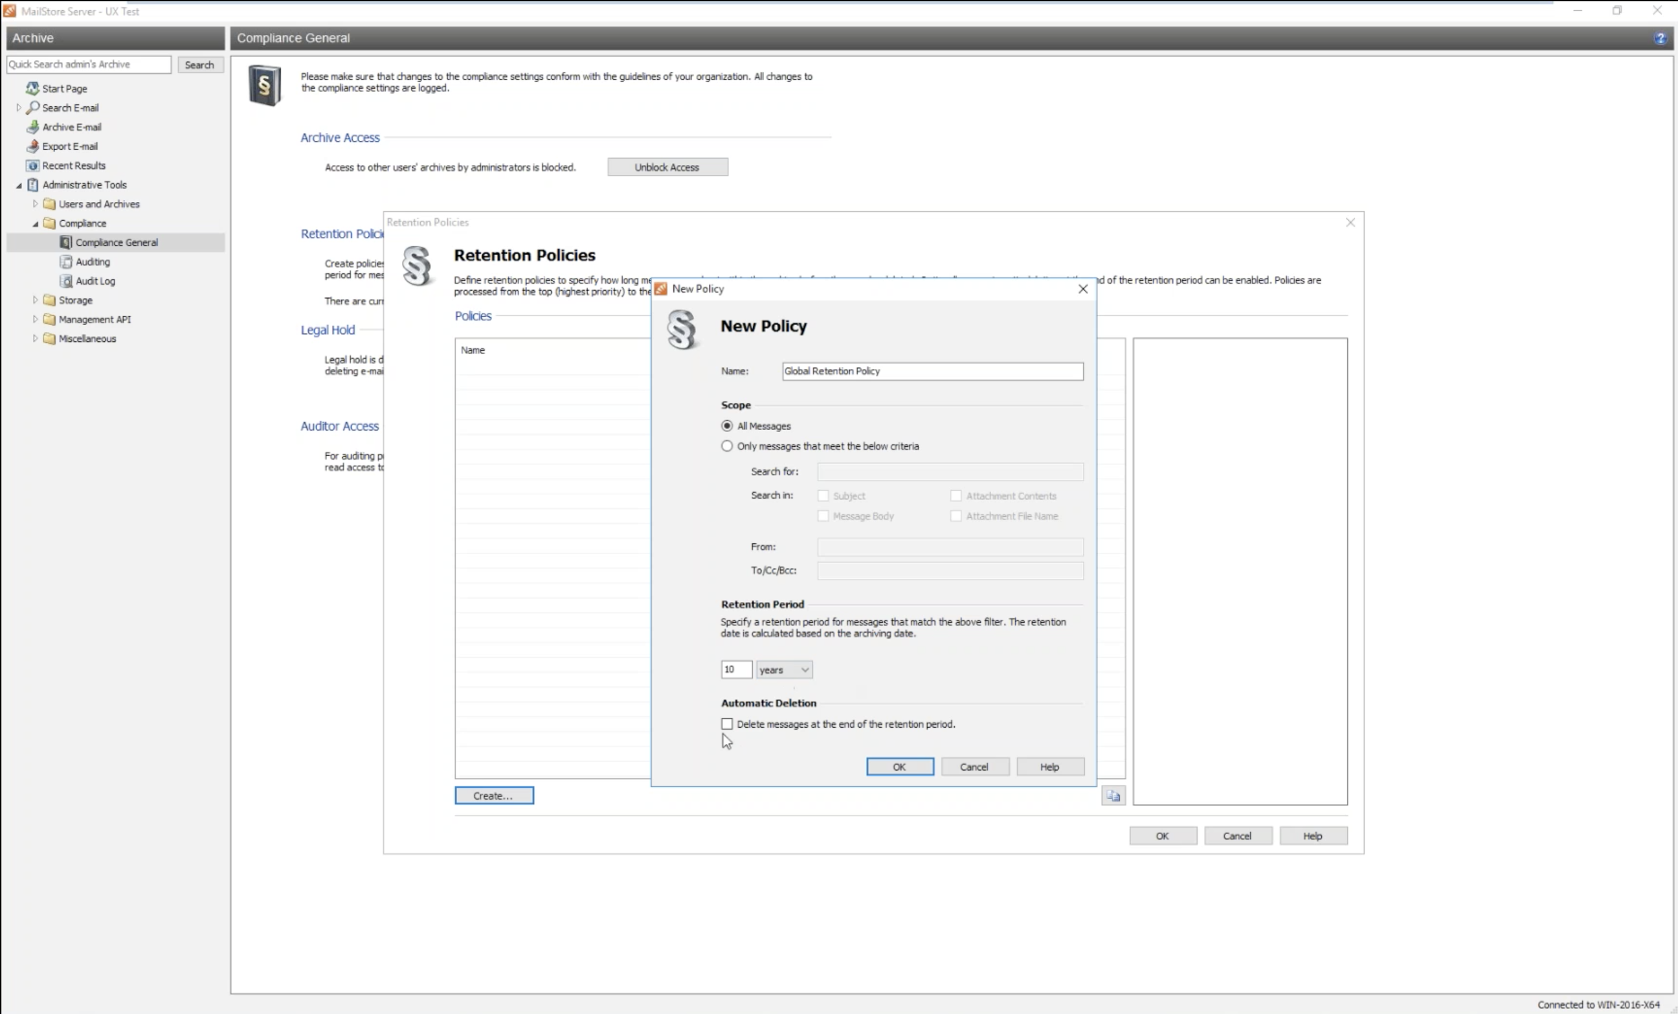Viewport: 1678px width, 1014px height.
Task: Click the Compliance folder icon
Action: coord(49,223)
